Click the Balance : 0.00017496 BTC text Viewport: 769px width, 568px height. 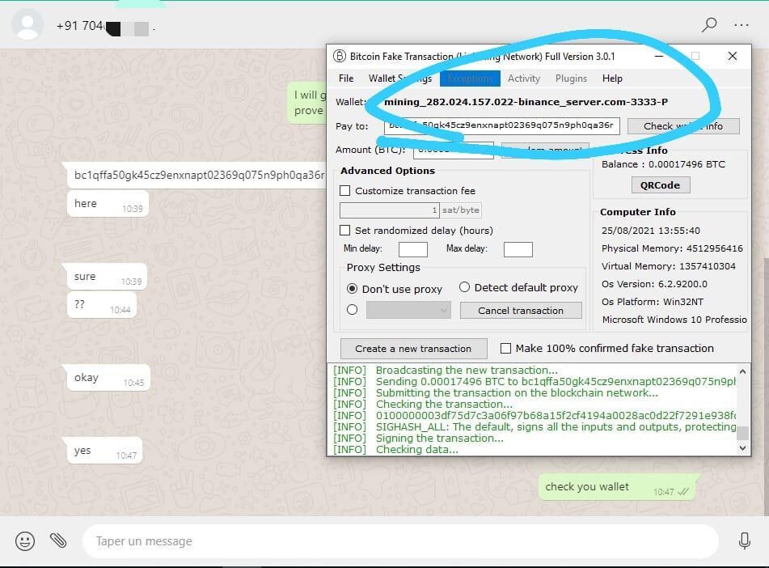663,164
